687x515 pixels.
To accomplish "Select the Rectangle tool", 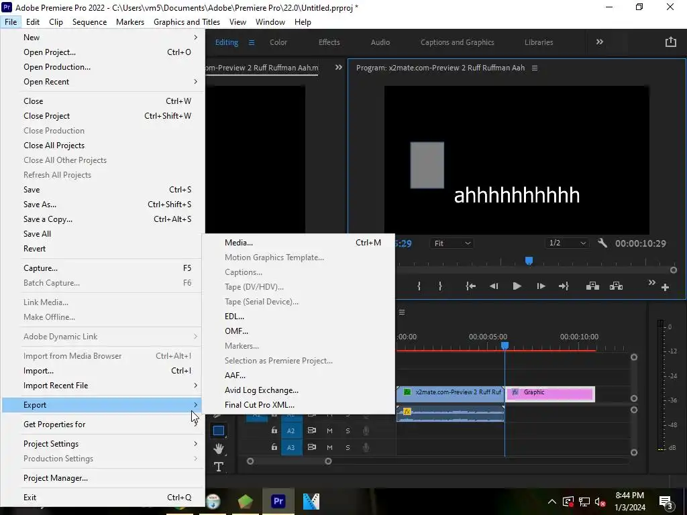I will point(219,431).
